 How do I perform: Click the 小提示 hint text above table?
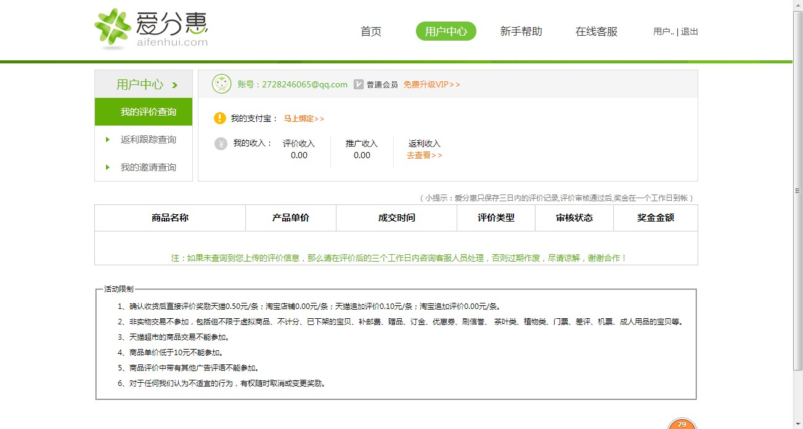tap(558, 198)
